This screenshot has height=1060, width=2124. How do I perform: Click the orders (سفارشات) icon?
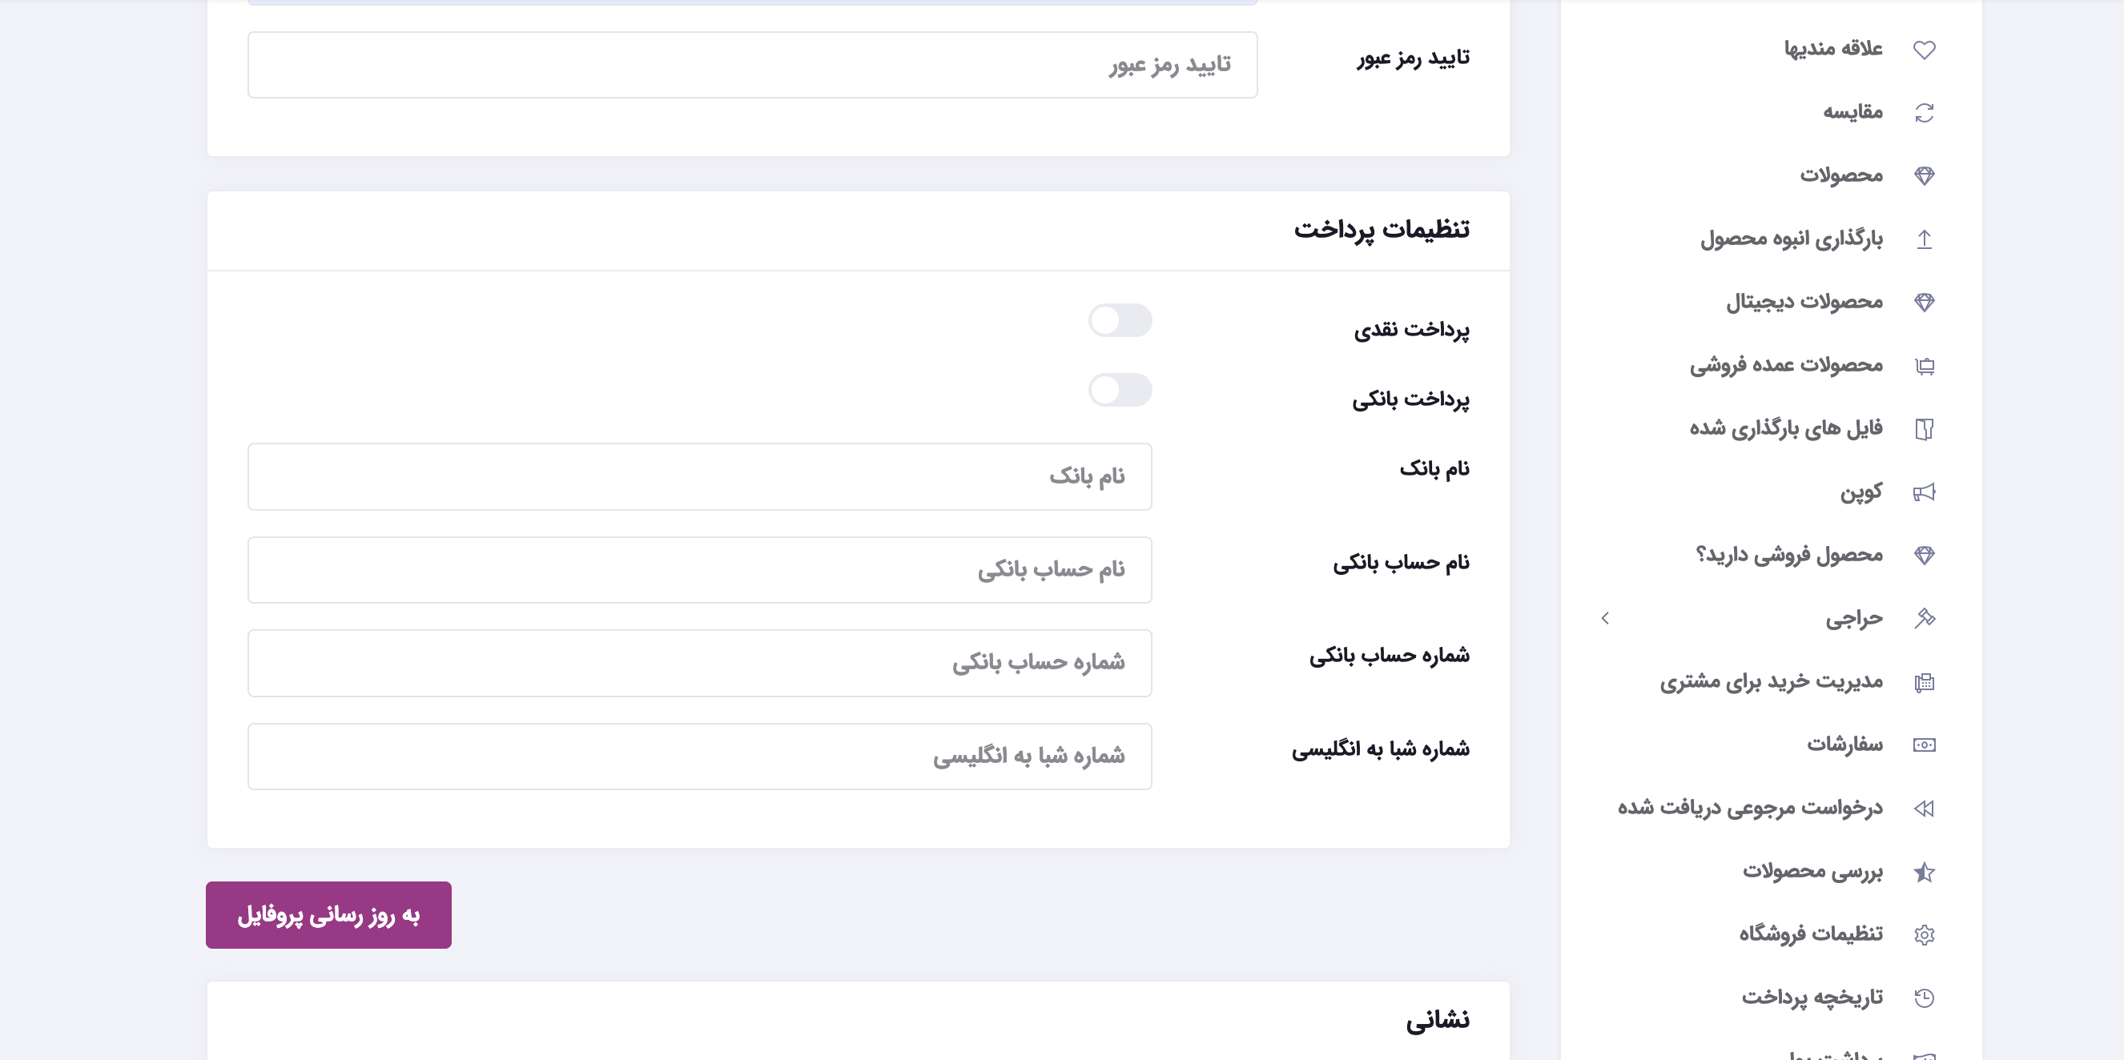pos(1926,744)
